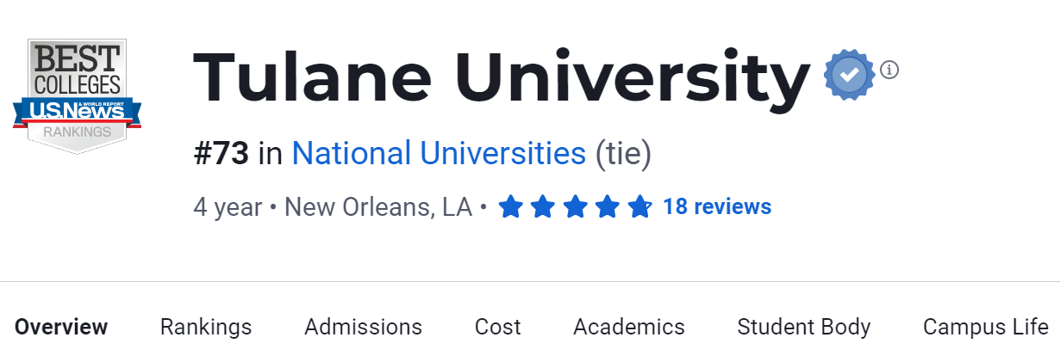Open the National Universities ranking link
This screenshot has height=362, width=1060.
[439, 154]
